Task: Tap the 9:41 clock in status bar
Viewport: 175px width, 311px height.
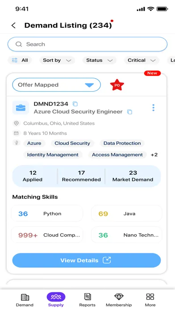Action: pyautogui.click(x=22, y=9)
